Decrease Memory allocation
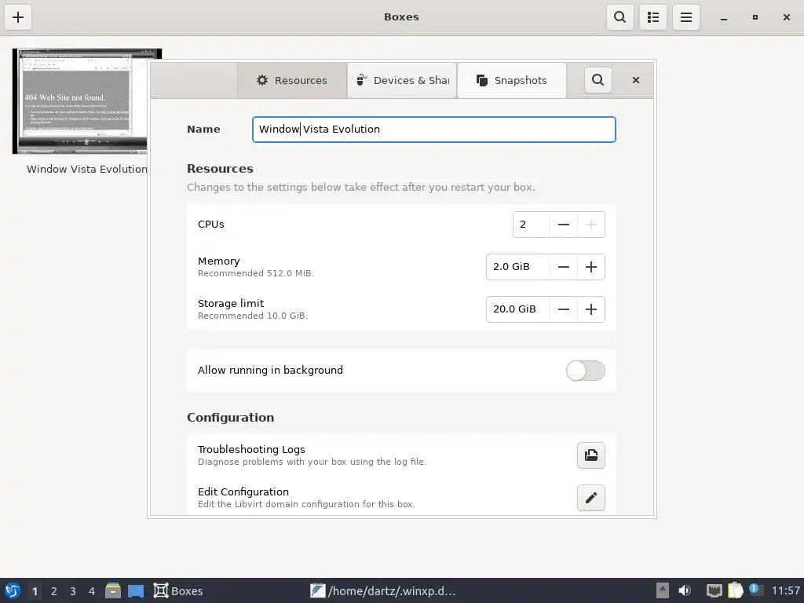Screen dimensions: 804x603 tap(564, 267)
